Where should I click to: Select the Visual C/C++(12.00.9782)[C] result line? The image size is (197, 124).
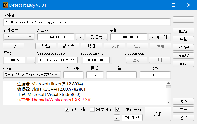click(51, 89)
